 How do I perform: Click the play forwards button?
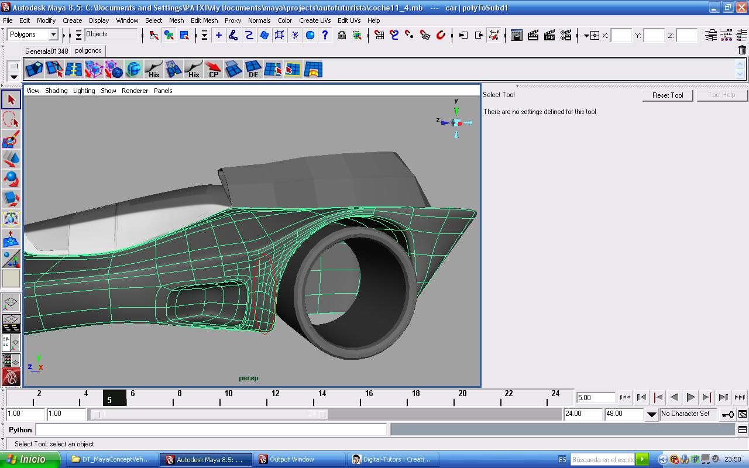click(x=690, y=397)
